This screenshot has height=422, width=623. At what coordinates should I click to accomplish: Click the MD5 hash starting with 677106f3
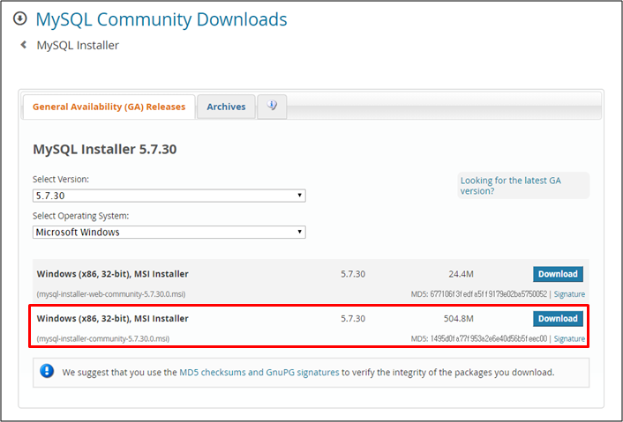pyautogui.click(x=488, y=294)
